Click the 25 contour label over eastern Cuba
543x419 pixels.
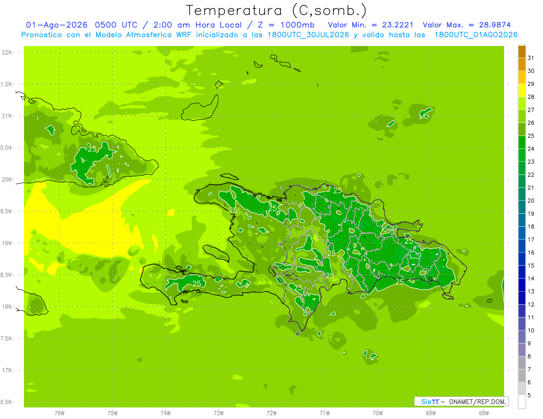pos(92,149)
